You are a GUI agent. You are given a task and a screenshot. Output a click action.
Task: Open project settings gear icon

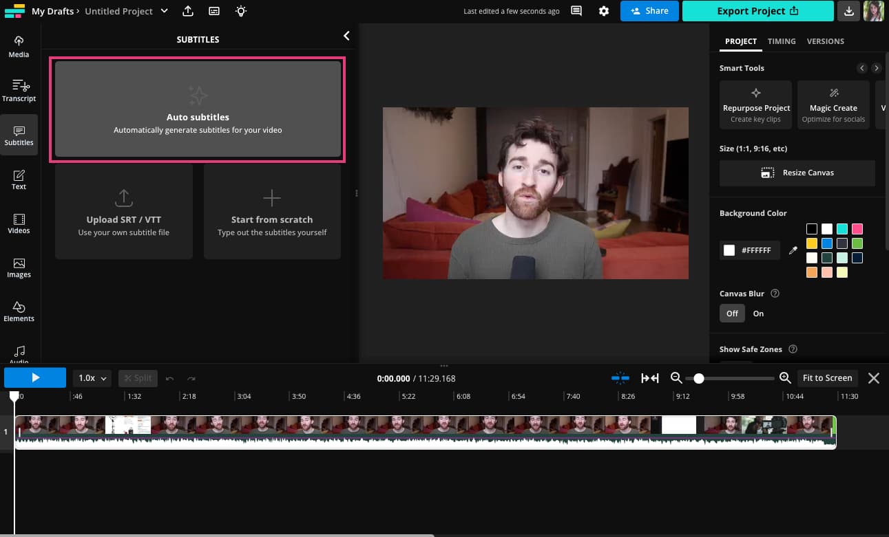point(604,11)
